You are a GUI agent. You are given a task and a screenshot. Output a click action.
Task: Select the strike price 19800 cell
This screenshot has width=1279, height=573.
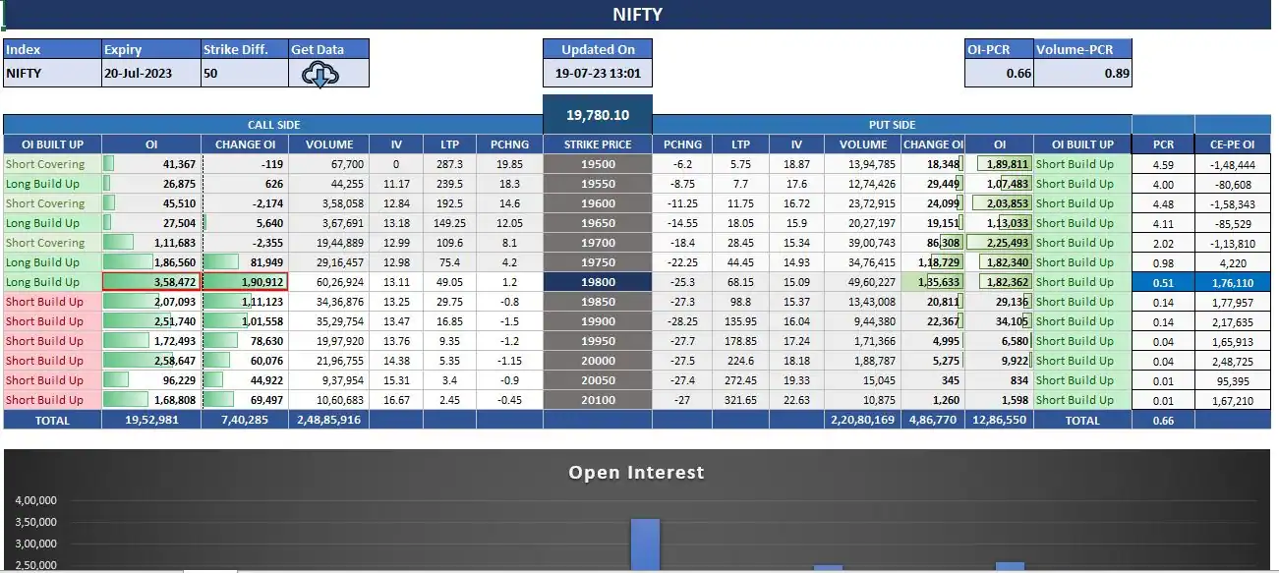click(x=598, y=282)
